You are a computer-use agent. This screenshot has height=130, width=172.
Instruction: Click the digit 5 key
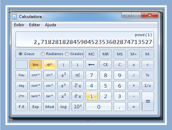(106, 86)
